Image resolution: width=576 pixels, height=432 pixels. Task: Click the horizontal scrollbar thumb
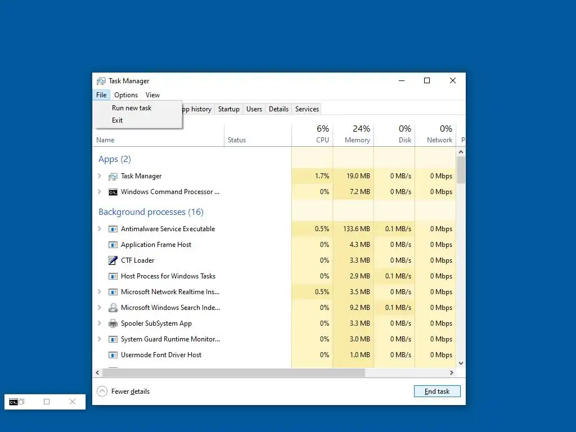click(x=233, y=372)
